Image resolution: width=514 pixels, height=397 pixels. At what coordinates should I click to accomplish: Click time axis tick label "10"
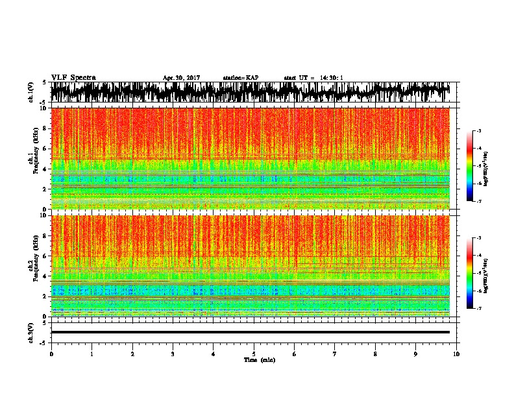click(x=456, y=354)
